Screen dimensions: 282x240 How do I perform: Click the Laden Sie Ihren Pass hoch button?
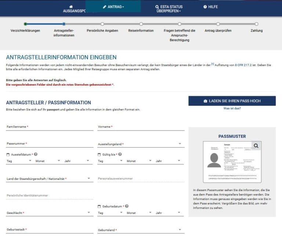click(x=232, y=101)
